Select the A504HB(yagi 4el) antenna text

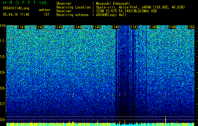(111, 15)
